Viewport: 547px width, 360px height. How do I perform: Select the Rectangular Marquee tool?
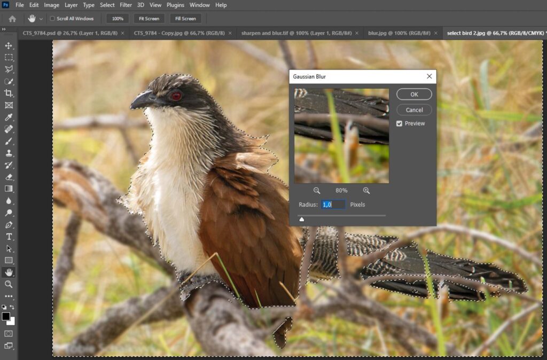click(9, 57)
